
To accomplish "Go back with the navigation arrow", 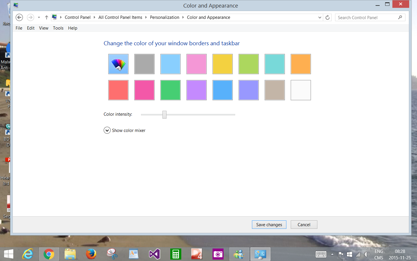I will pos(19,17).
